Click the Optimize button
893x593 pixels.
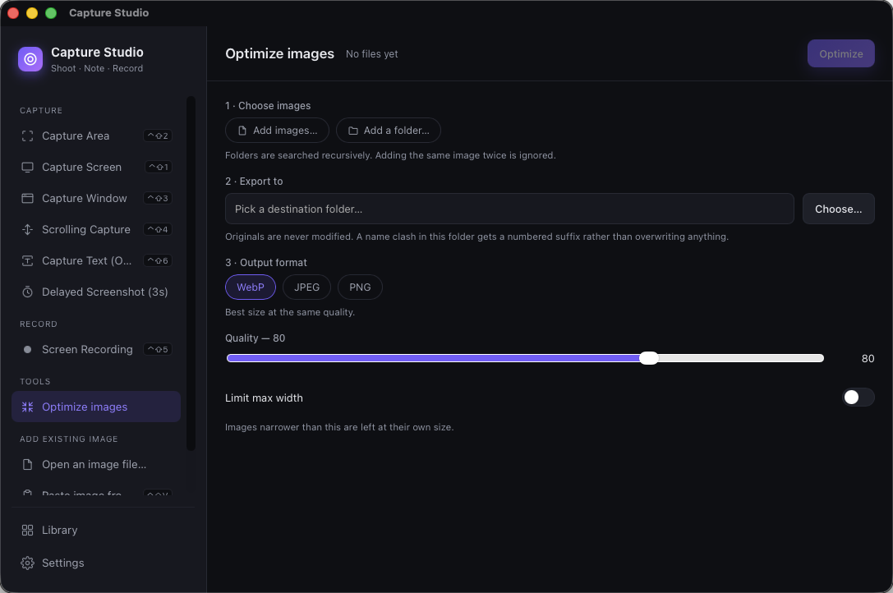(x=840, y=53)
